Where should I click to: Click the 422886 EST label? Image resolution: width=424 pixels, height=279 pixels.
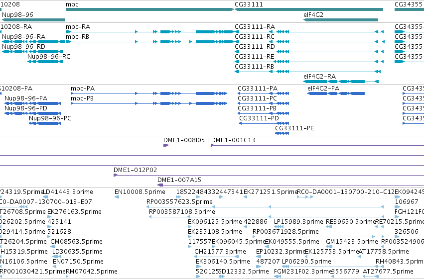point(256,222)
